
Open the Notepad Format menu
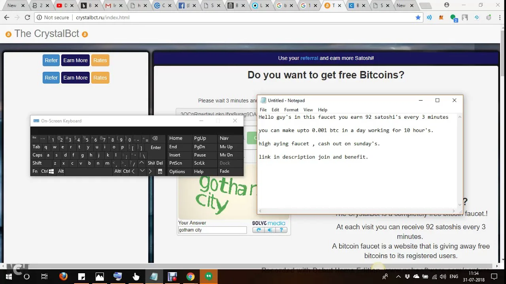click(291, 110)
